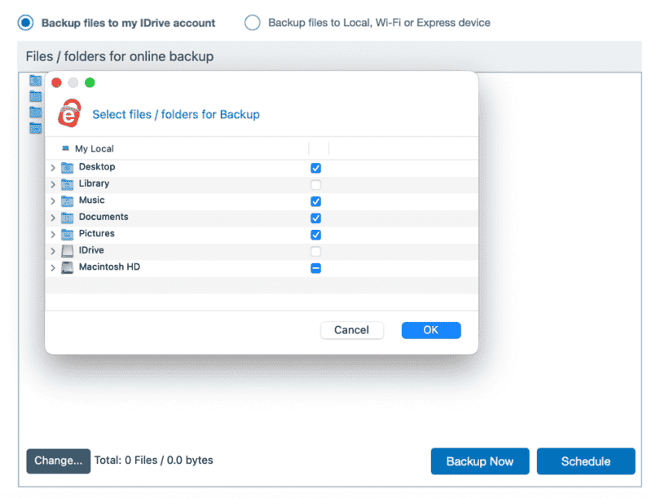Click the Music folder icon
This screenshot has width=652, height=498.
pos(67,200)
